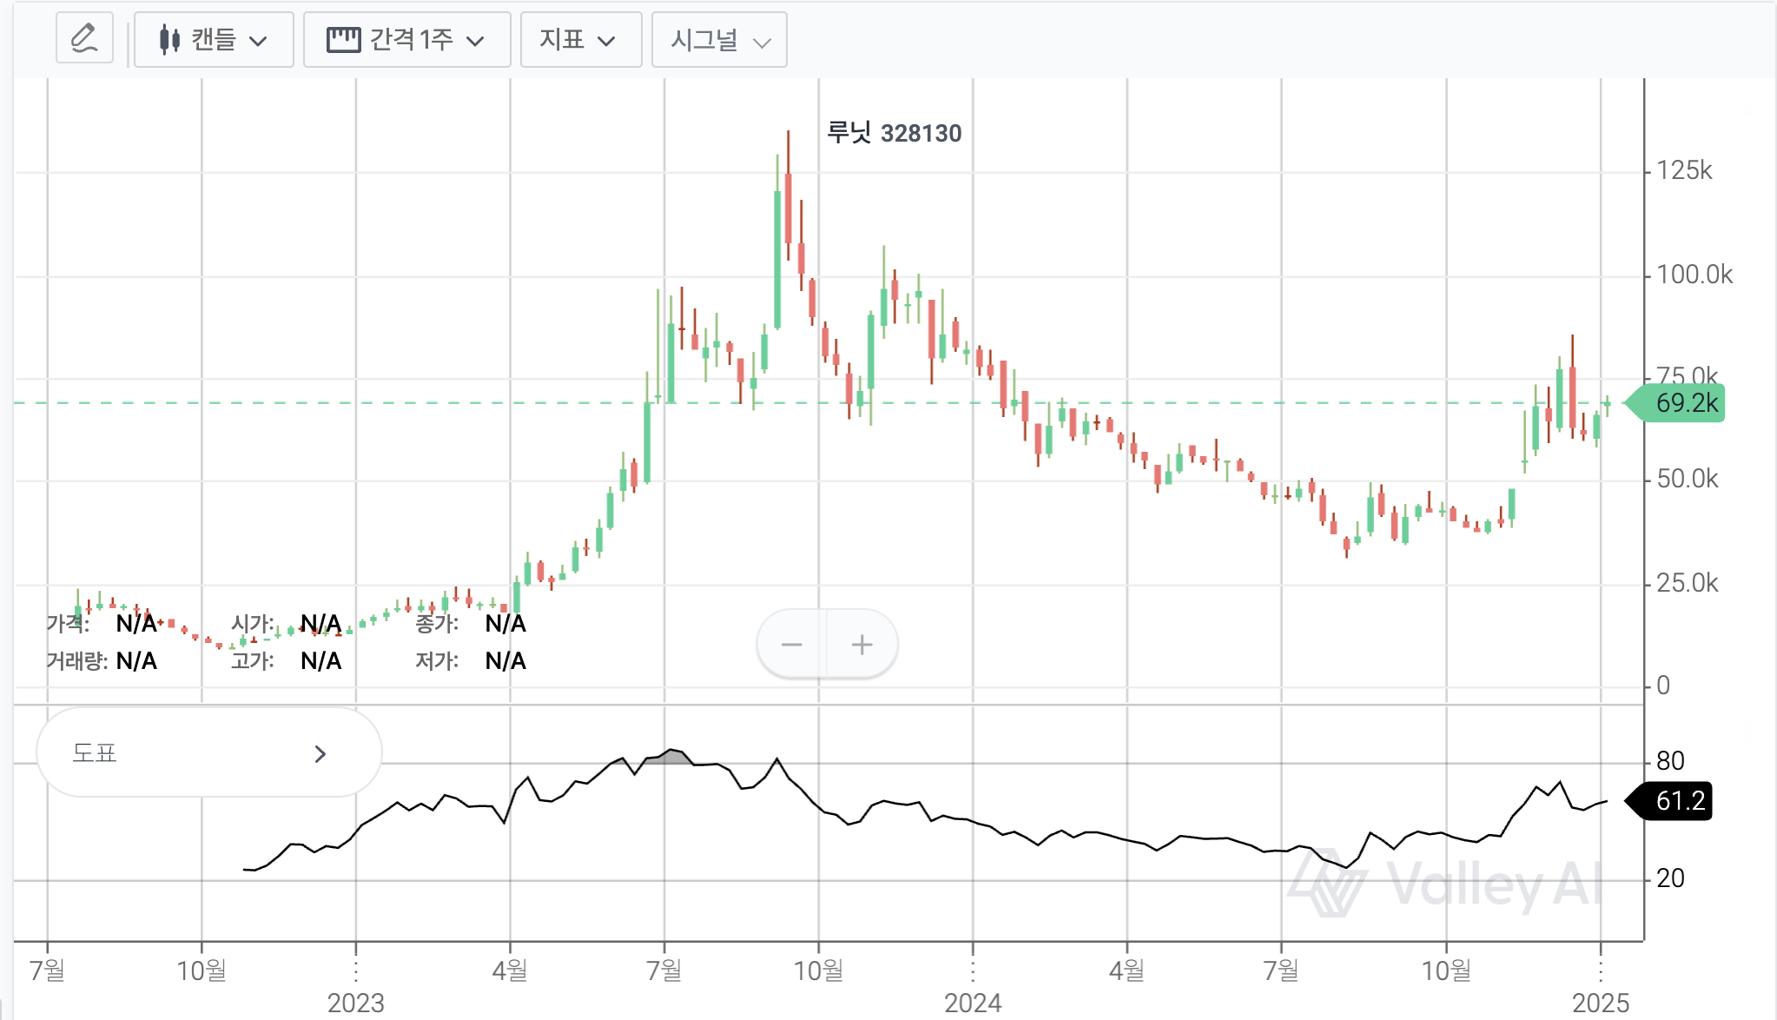
Task: Zoom in with the plus button
Action: click(x=862, y=645)
